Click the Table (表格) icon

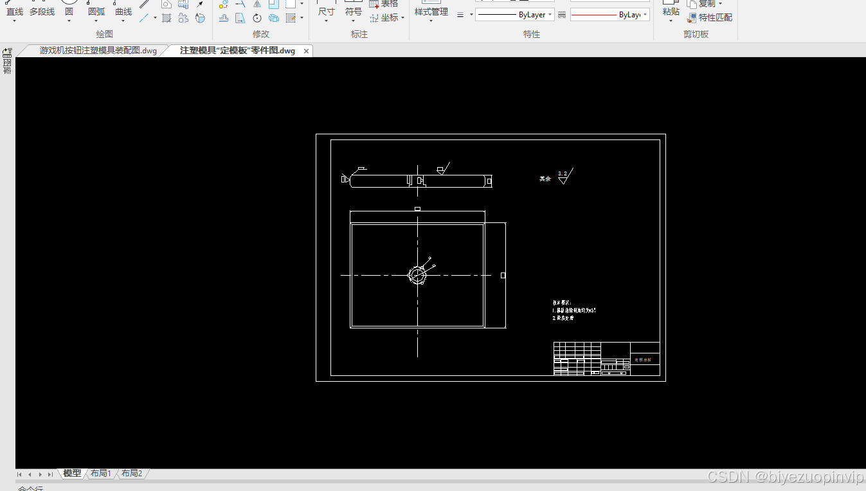[x=374, y=4]
